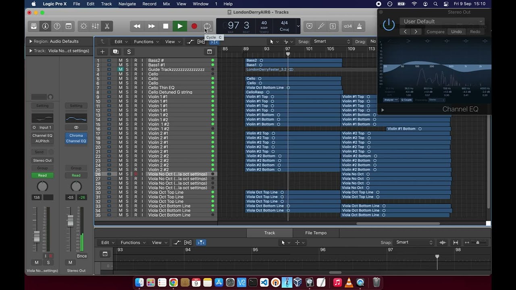This screenshot has height=290, width=516.
Task: Open the Navigate menu
Action: point(127,4)
